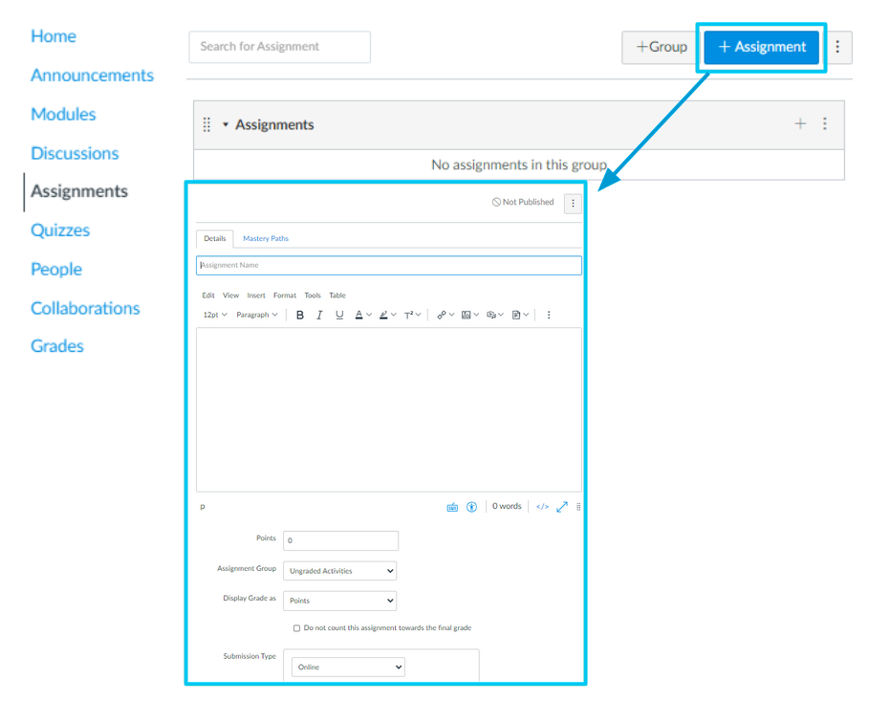Click plus icon in Assignments group header
The width and height of the screenshot is (869, 701).
(x=800, y=123)
